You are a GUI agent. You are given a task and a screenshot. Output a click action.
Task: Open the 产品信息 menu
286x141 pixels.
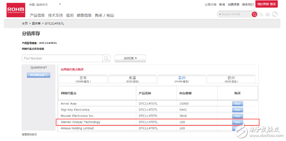click(37, 15)
